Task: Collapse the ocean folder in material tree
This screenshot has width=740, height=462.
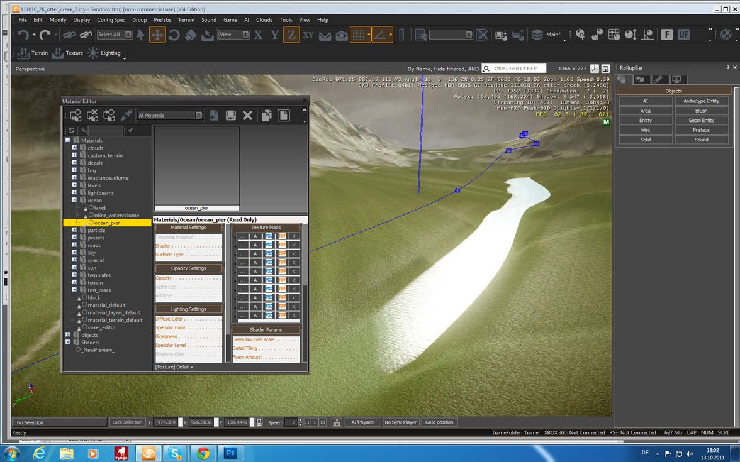Action: coord(74,201)
